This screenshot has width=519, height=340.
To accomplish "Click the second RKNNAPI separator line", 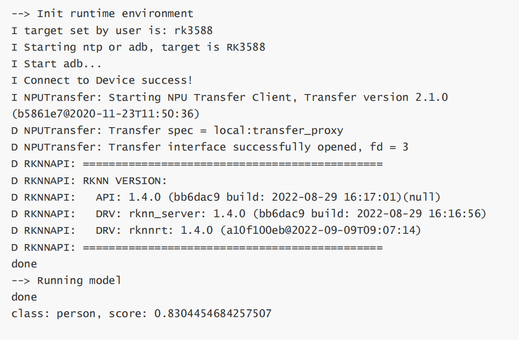I will tap(197, 247).
